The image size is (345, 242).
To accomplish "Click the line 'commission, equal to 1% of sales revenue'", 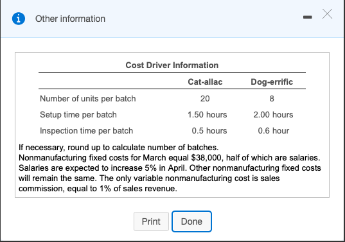I will coord(98,189).
